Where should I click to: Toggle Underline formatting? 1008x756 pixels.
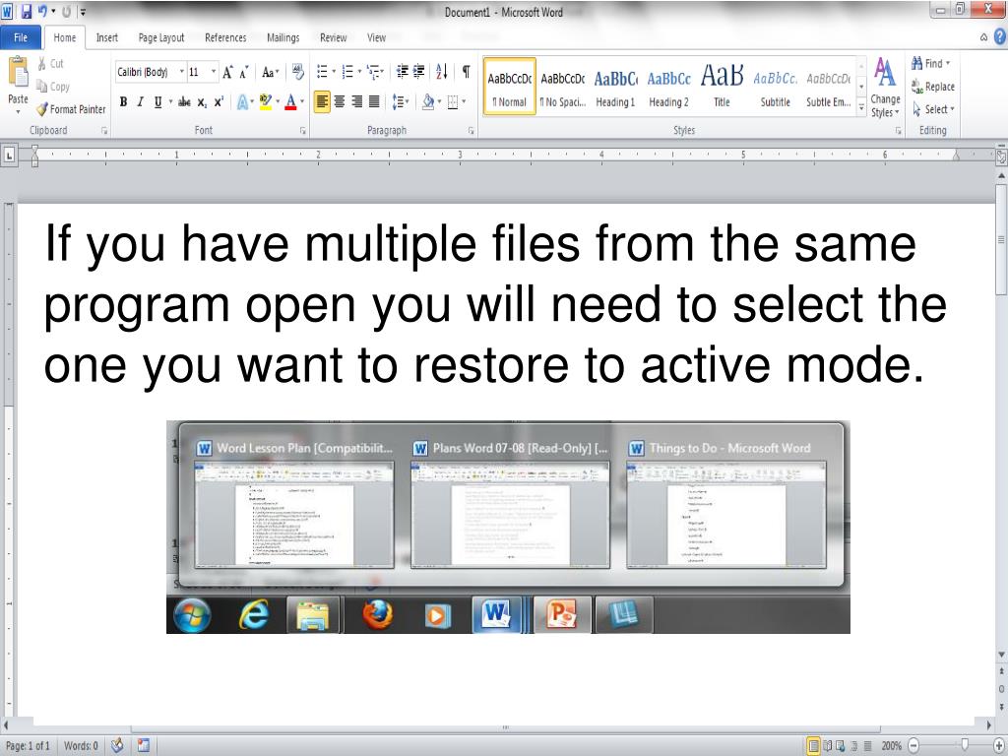point(157,101)
